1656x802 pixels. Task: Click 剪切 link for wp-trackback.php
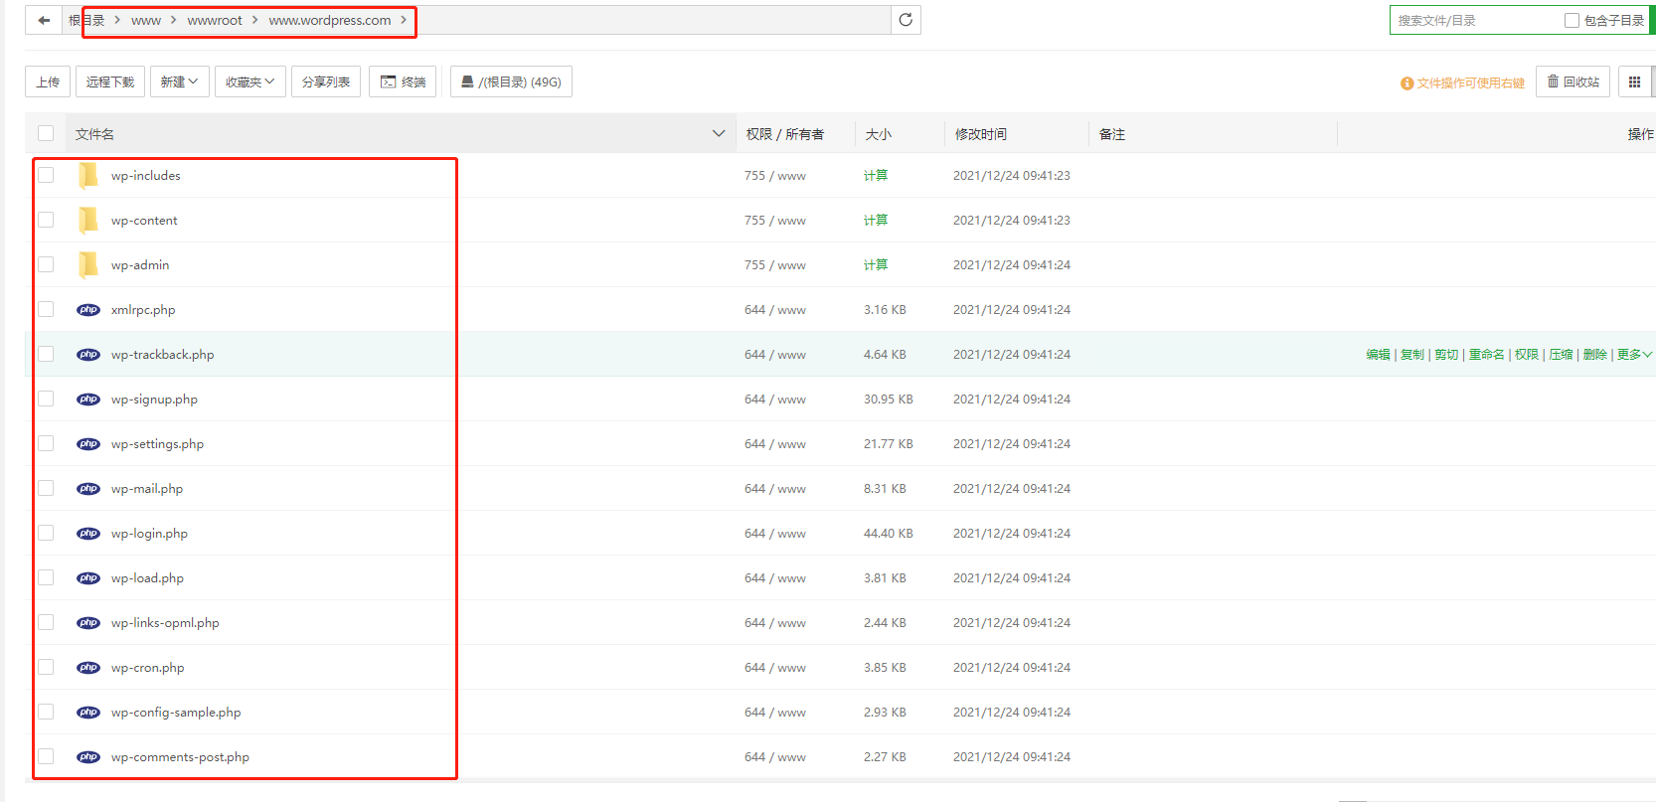[1446, 354]
